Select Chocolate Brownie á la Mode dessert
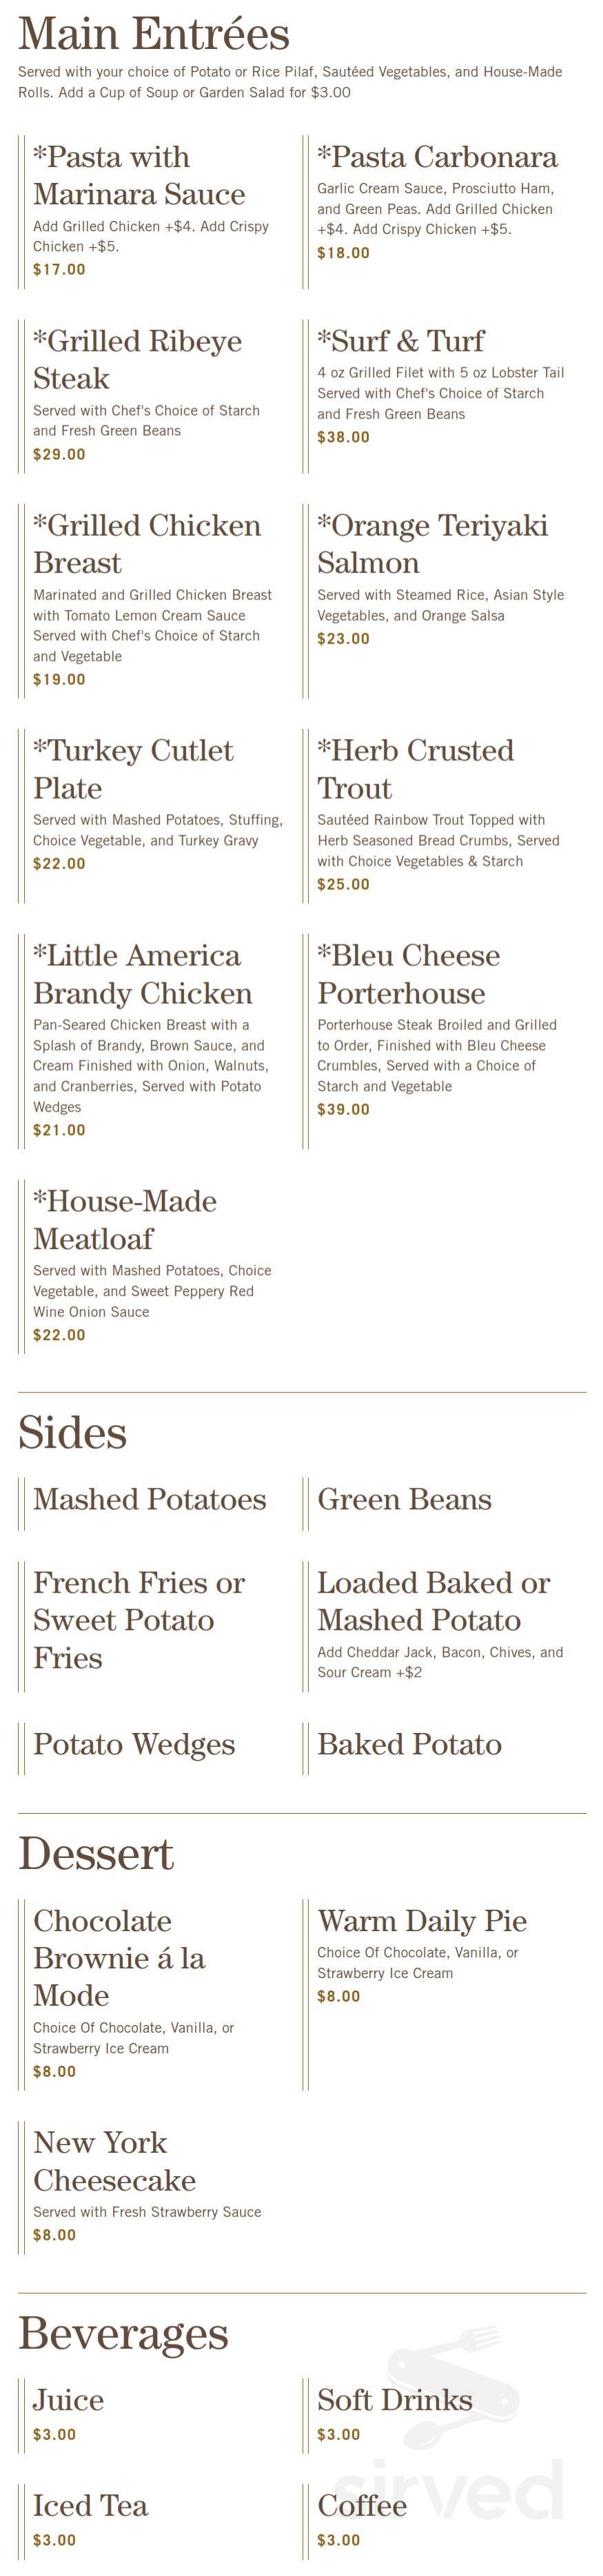 119,1957
